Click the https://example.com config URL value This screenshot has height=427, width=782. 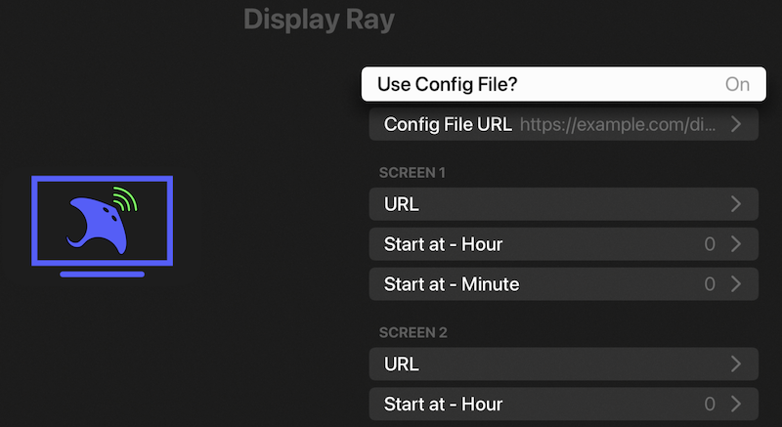pos(618,124)
